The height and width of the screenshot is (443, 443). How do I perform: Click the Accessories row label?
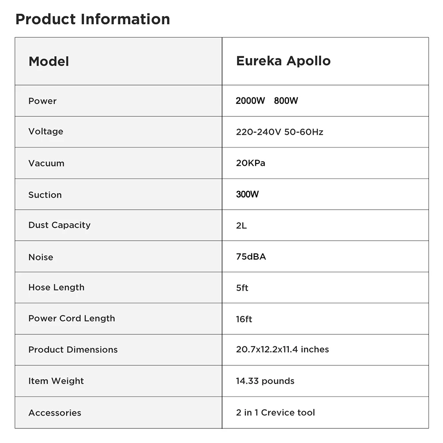(x=55, y=413)
